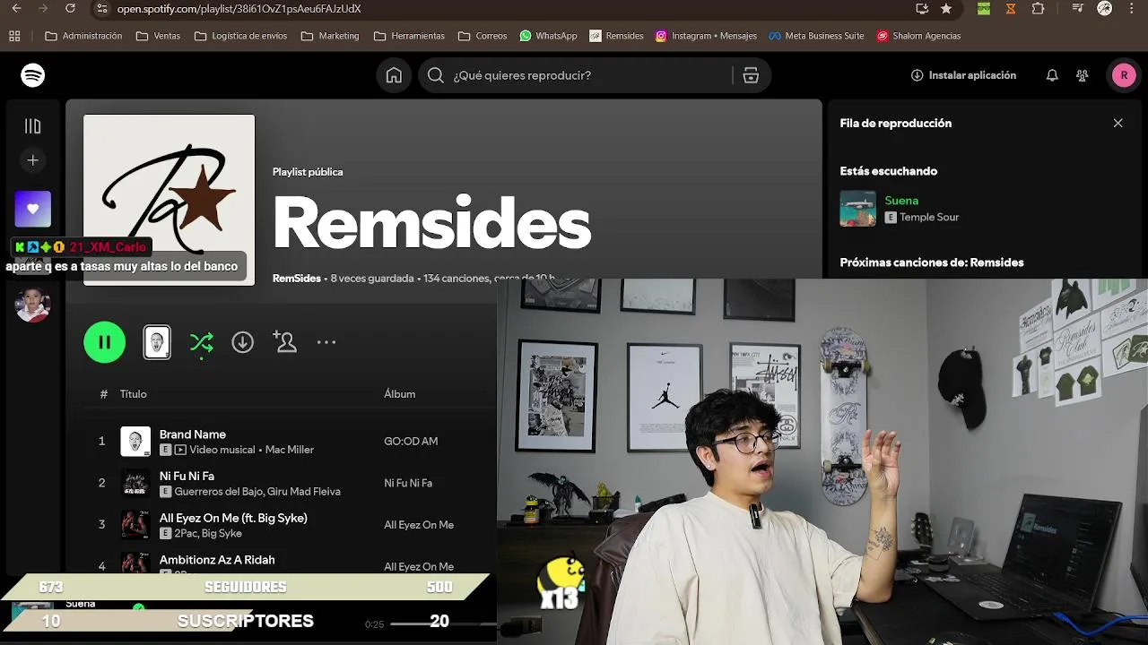This screenshot has height=645, width=1148.
Task: Go to Spotify Home
Action: point(394,75)
